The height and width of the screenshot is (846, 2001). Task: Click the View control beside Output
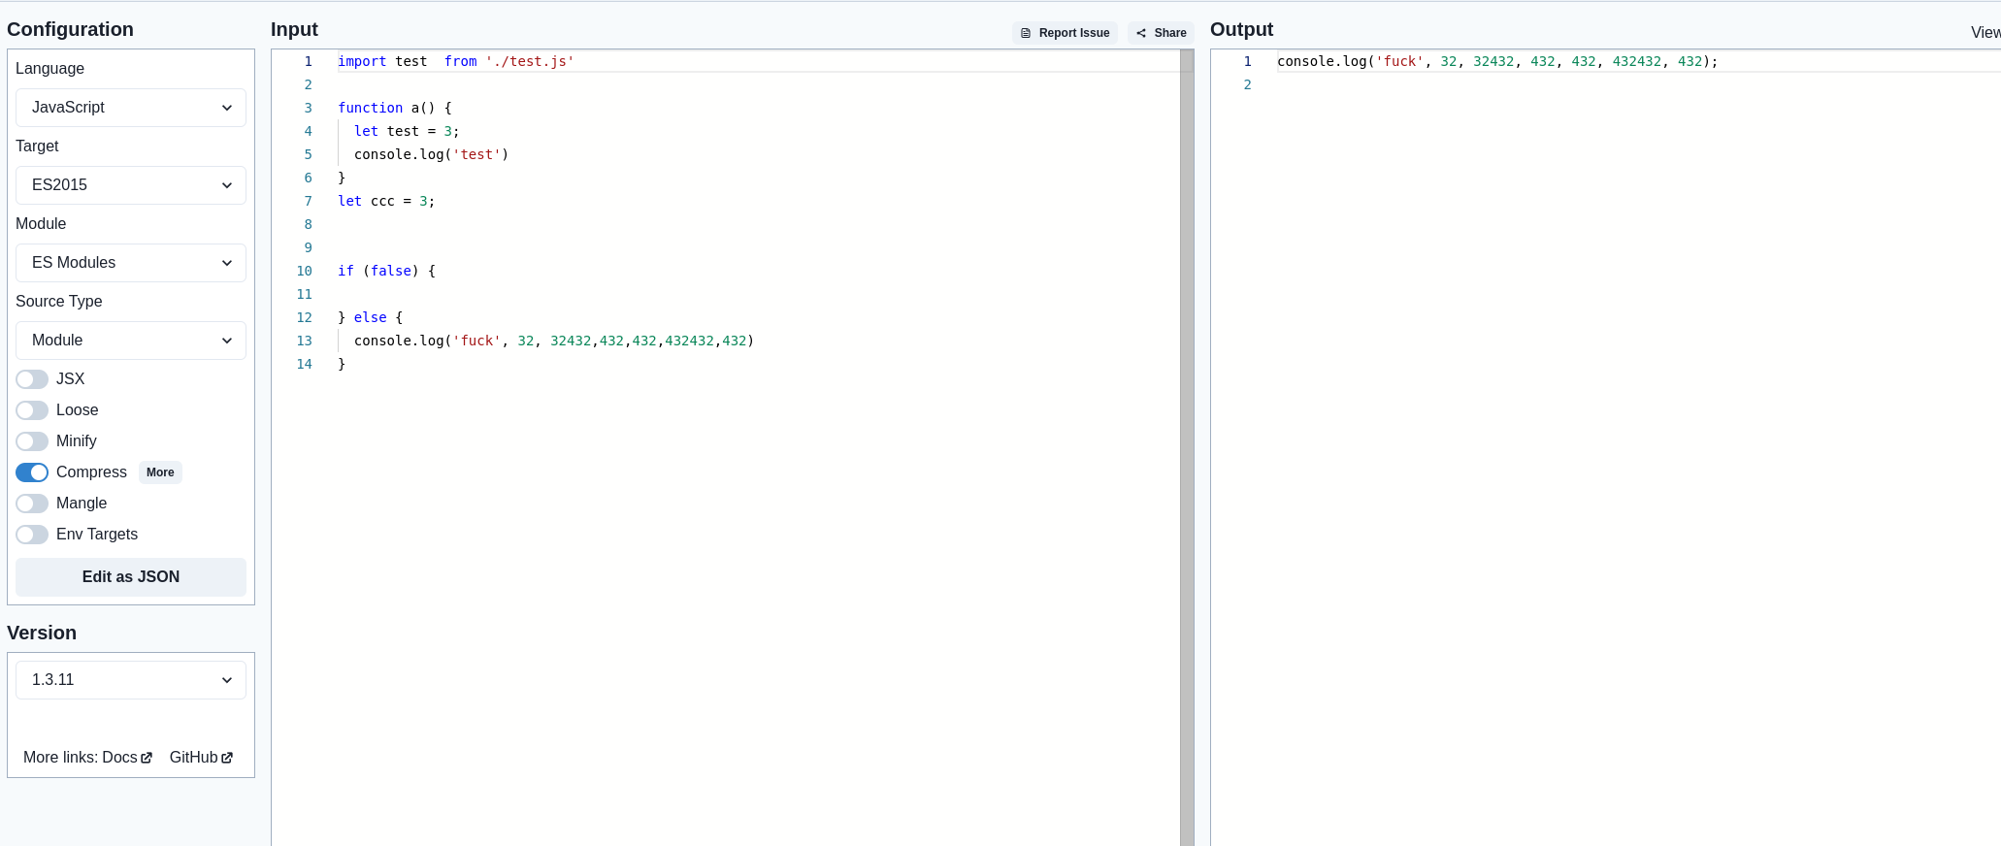(x=1985, y=33)
